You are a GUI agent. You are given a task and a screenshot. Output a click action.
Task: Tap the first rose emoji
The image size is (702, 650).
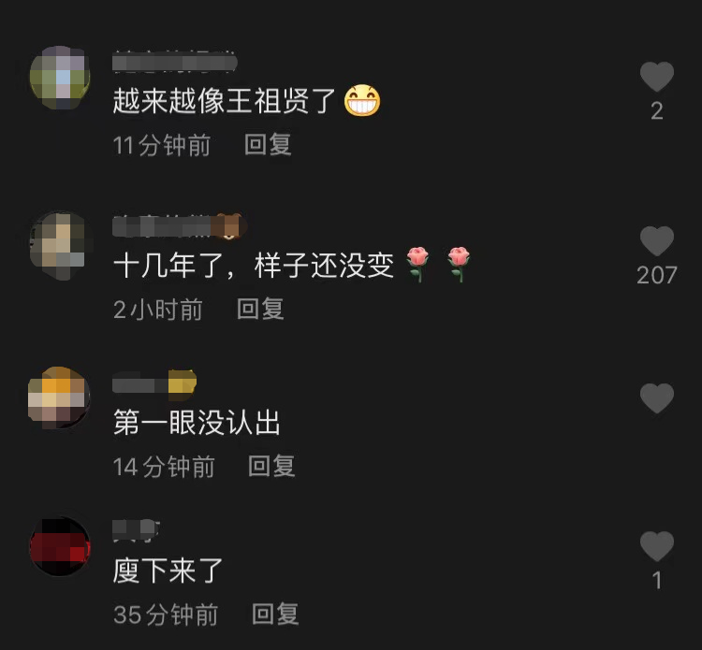click(x=417, y=264)
